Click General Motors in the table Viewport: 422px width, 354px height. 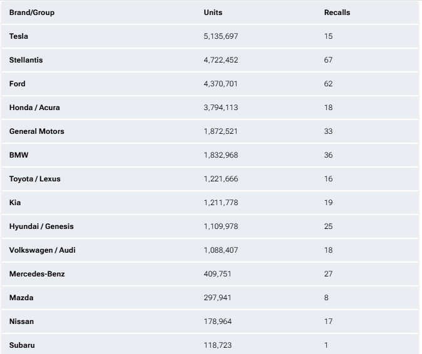pos(36,131)
